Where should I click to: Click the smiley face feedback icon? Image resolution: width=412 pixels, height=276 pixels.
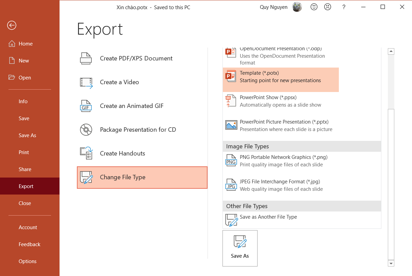point(314,7)
